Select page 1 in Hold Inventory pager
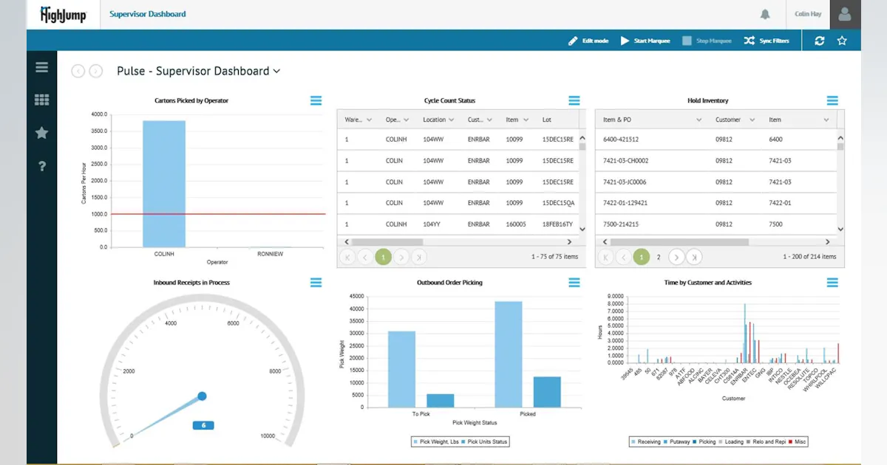 (x=642, y=257)
